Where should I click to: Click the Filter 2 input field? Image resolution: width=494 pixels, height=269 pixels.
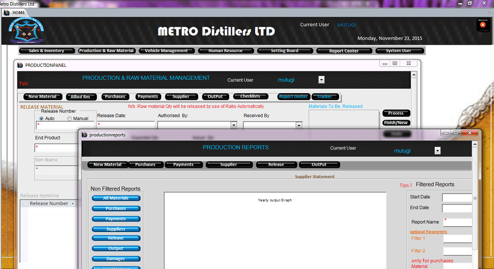(457, 251)
